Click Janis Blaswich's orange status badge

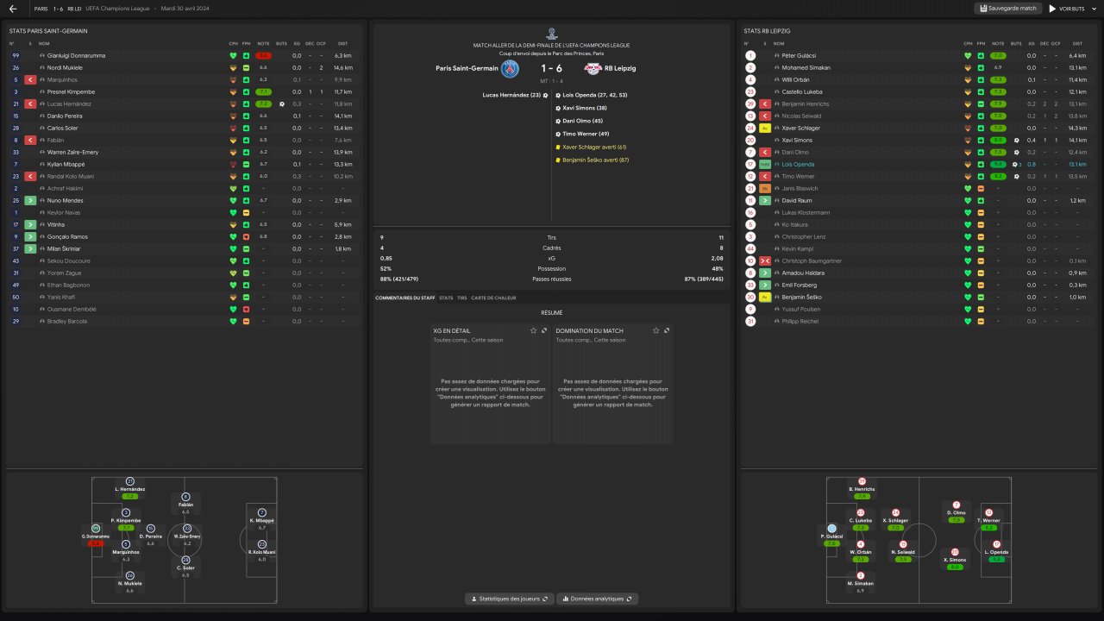765,188
